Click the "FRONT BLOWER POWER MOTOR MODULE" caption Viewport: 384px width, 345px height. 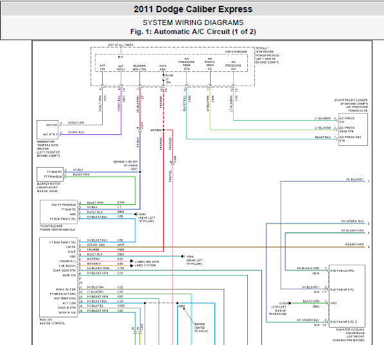57,228
